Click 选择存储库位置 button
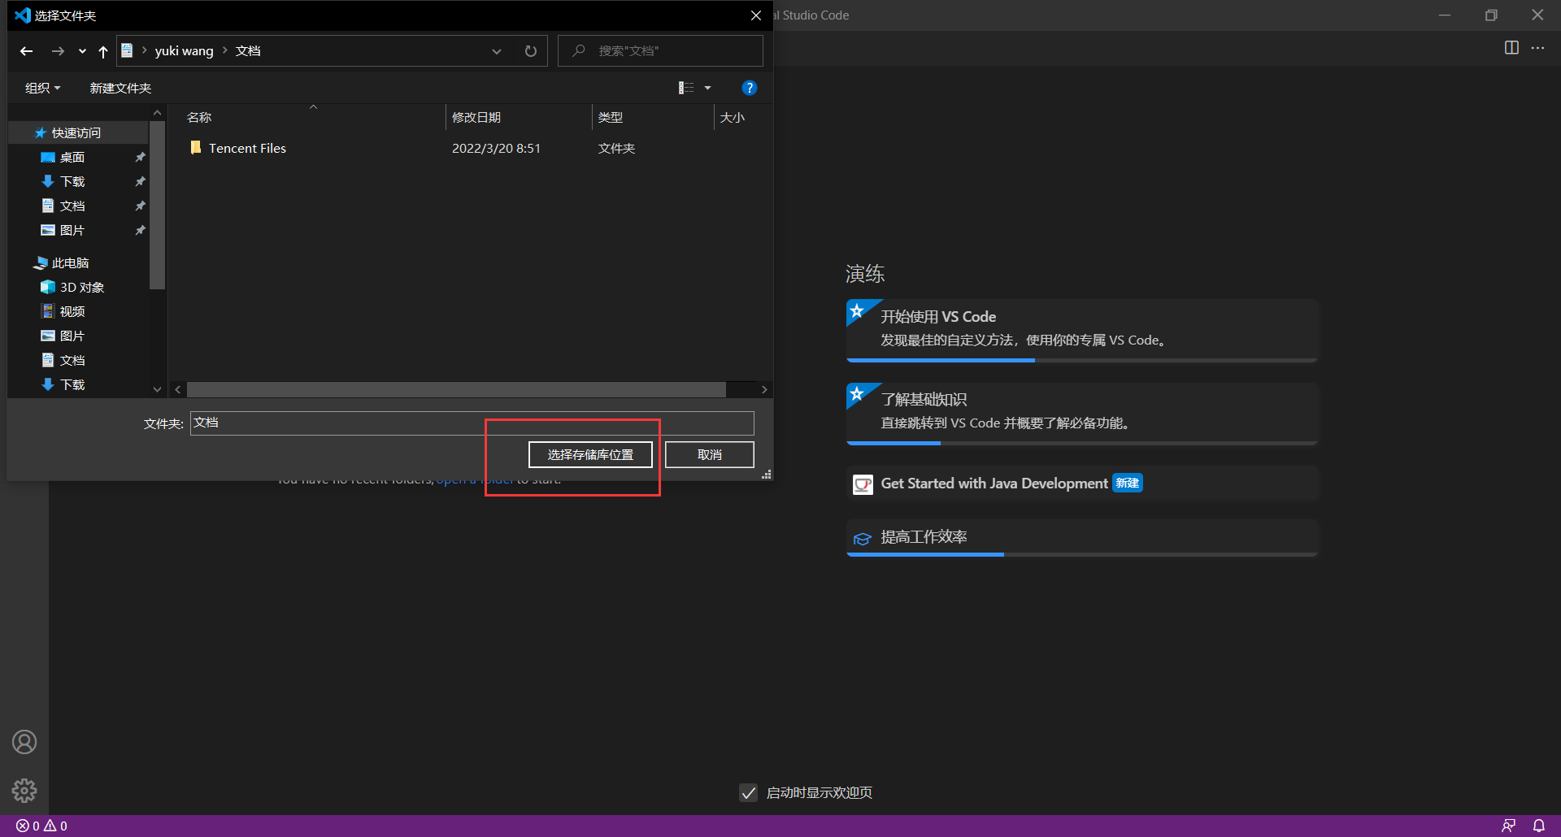Screen dimensions: 1561x837 point(590,455)
